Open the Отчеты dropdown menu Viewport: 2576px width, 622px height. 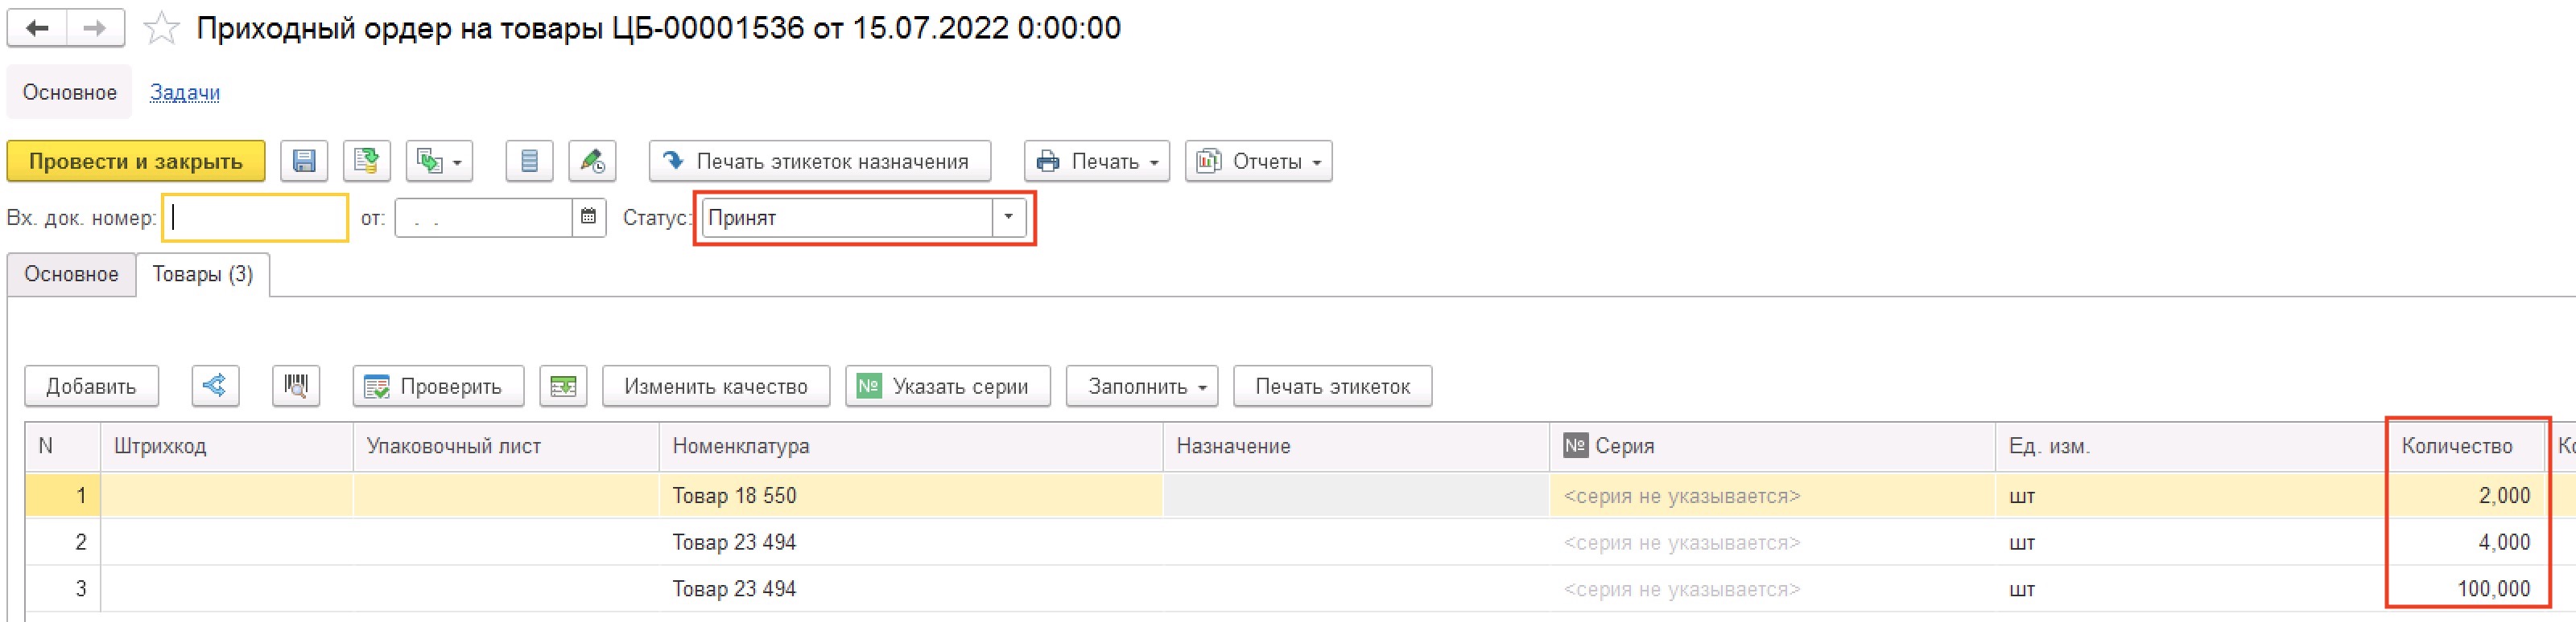1259,161
